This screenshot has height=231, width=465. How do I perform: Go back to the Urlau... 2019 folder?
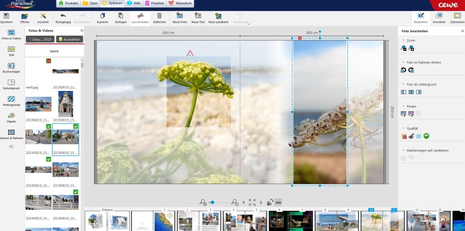40,39
